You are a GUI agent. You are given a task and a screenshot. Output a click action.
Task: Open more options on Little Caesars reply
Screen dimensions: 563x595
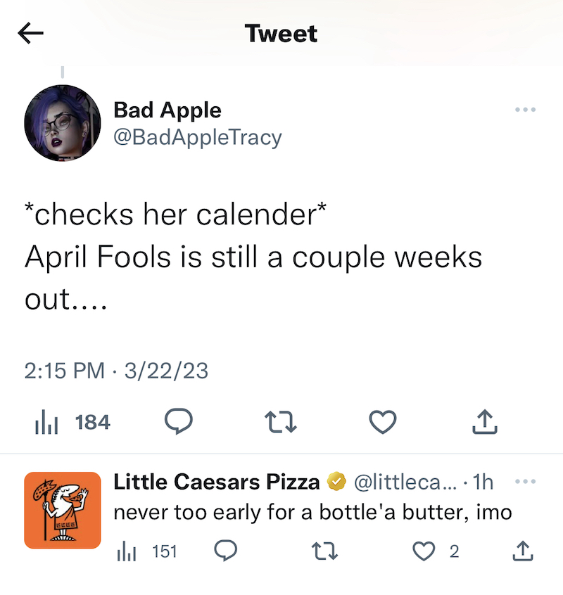point(525,482)
